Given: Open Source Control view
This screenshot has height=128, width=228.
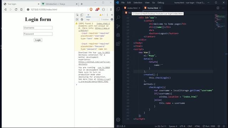Looking at the screenshot, I should [118, 26].
